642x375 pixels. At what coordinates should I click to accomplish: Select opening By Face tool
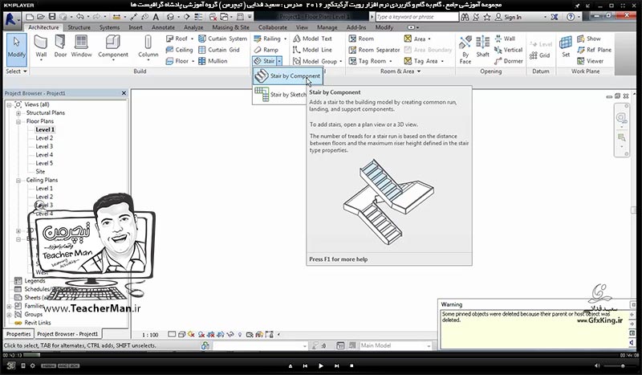point(465,50)
